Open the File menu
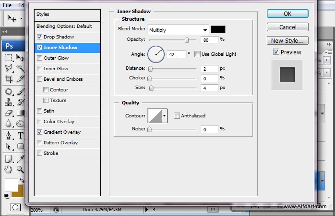The height and width of the screenshot is (216, 335). click(7, 5)
